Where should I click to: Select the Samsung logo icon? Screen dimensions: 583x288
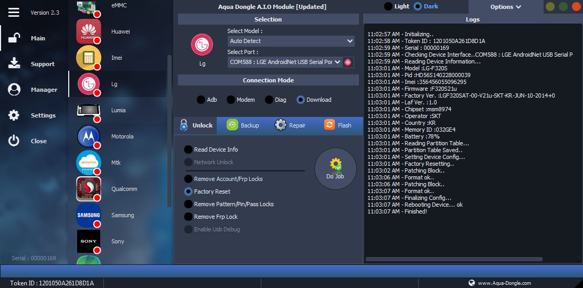point(89,215)
